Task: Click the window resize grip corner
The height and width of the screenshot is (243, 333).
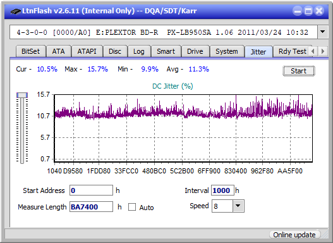Action: pos(325,235)
